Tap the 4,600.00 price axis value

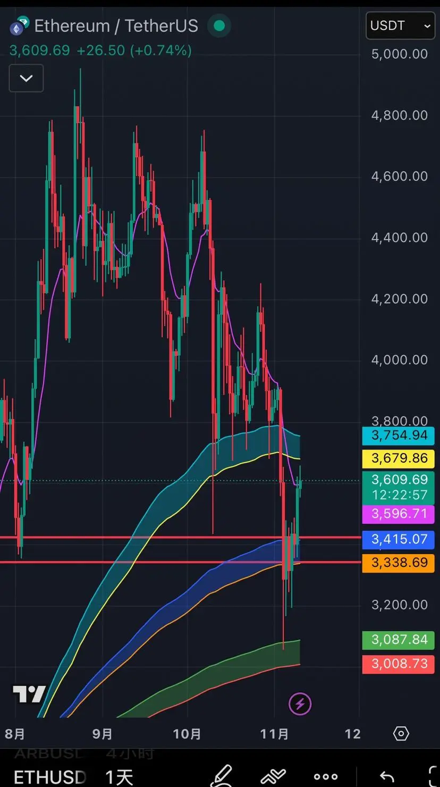[x=399, y=176]
